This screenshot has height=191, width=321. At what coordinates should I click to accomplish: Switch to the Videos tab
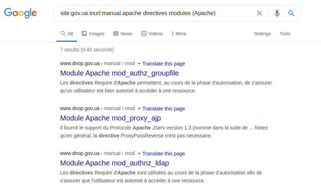coord(152,33)
